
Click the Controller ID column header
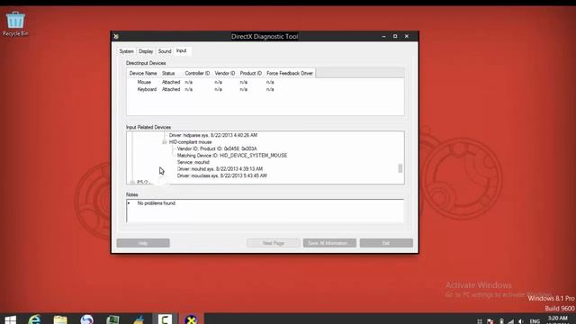(197, 74)
